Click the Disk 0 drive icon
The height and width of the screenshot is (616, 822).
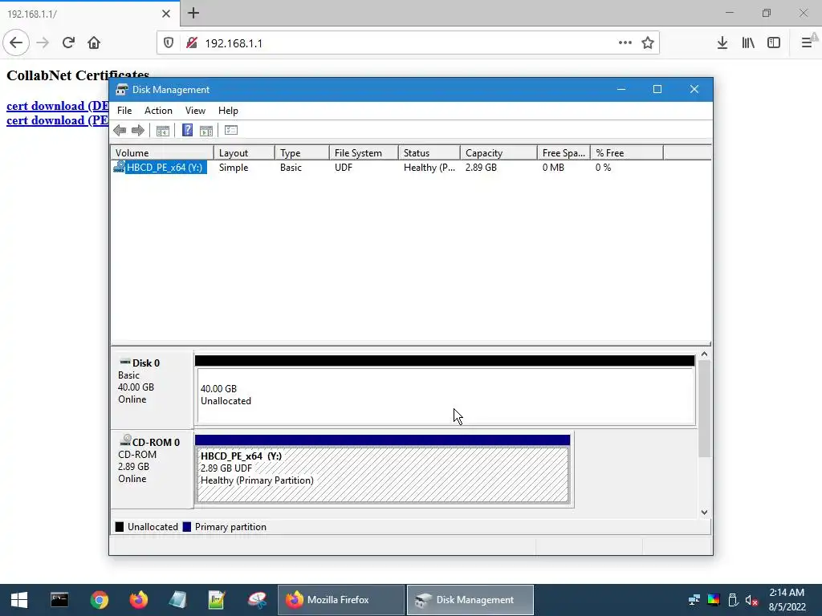(x=124, y=362)
